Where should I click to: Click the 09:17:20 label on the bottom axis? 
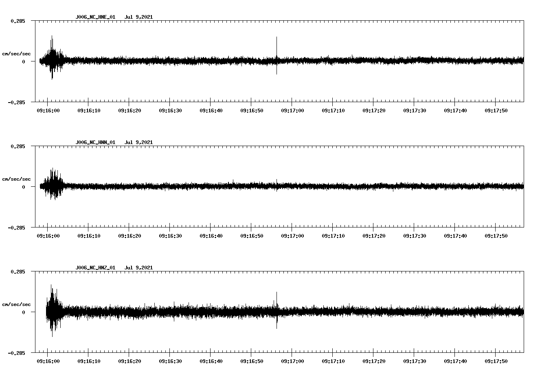374,360
